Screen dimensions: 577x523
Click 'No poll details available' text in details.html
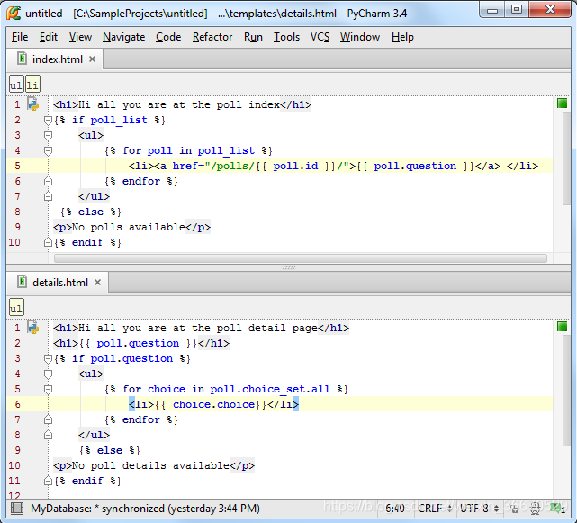pyautogui.click(x=150, y=465)
